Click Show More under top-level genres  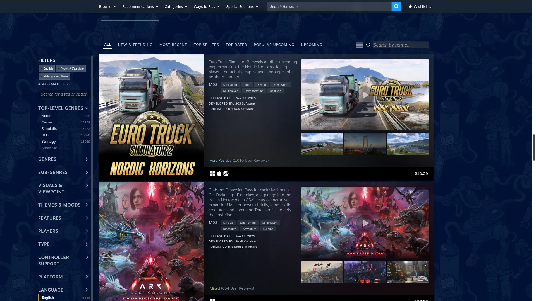51,148
